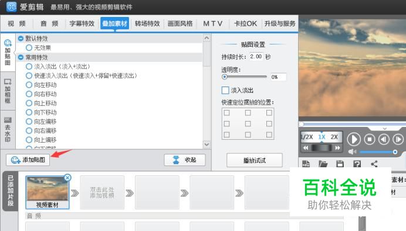Click the save disk icon

click(340, 164)
